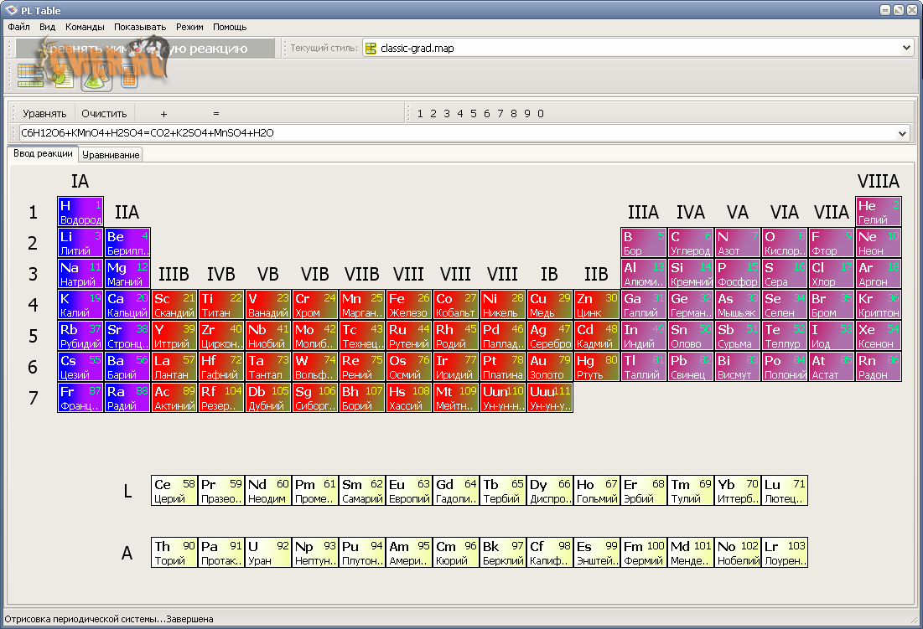Choose the He (Гелий) element cell
The width and height of the screenshot is (923, 629).
pos(879,211)
